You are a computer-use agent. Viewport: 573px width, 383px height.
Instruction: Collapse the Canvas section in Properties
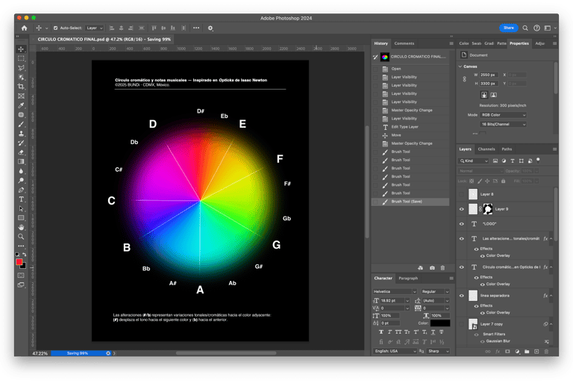coord(460,66)
